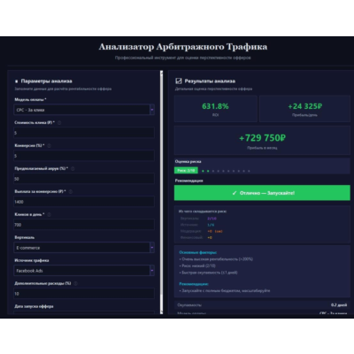Click the parameters panel vertical scrollbar
This screenshot has height=354, width=354.
pos(161,192)
